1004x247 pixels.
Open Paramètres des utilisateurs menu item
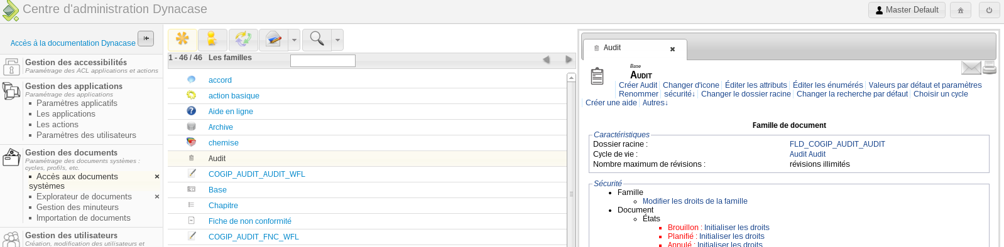coord(86,135)
